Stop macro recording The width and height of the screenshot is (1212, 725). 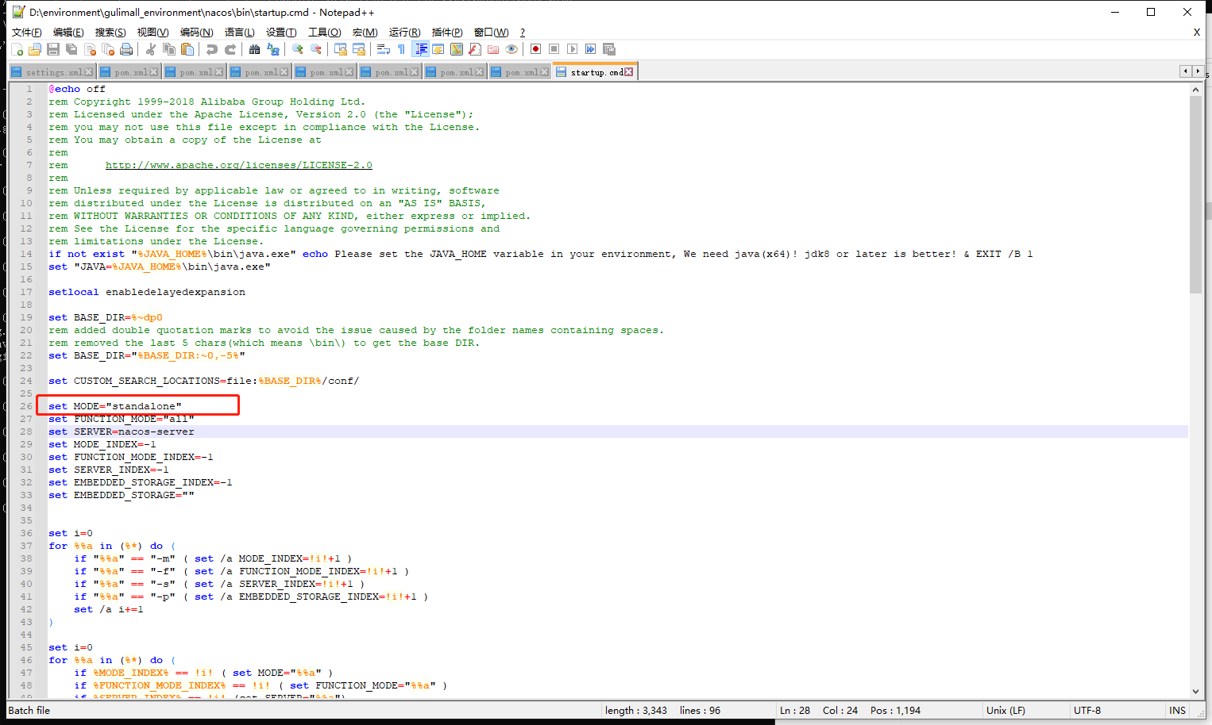point(554,49)
